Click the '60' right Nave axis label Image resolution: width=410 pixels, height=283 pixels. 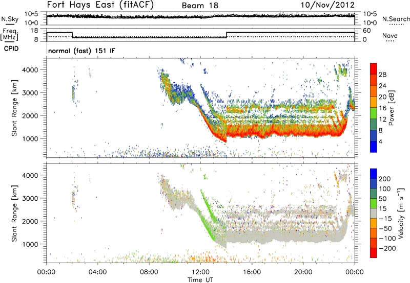click(x=367, y=31)
